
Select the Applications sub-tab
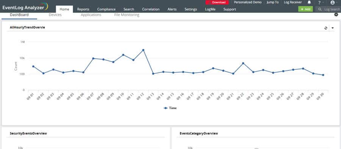(91, 15)
